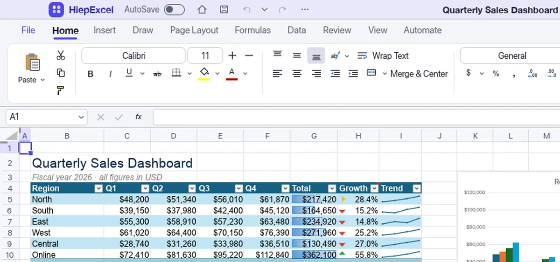Click the Insert Function fx icon
Image resolution: width=560 pixels, height=262 pixels.
click(x=139, y=117)
